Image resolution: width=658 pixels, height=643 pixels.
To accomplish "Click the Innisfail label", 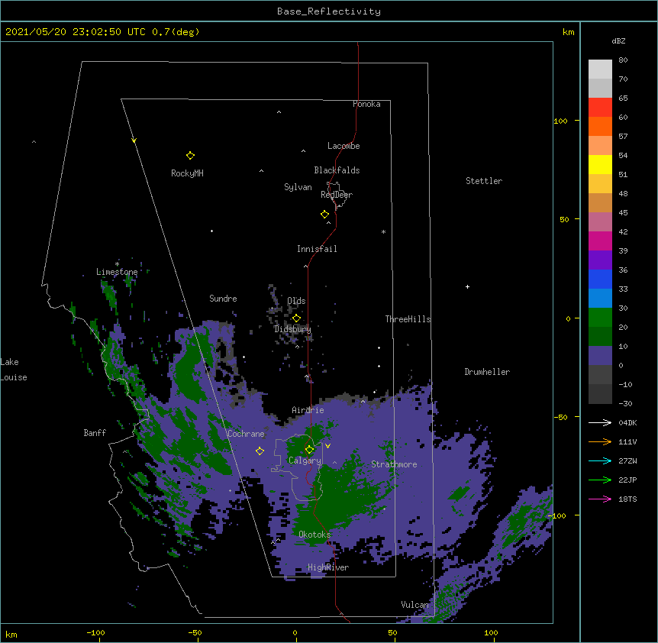I will point(317,249).
